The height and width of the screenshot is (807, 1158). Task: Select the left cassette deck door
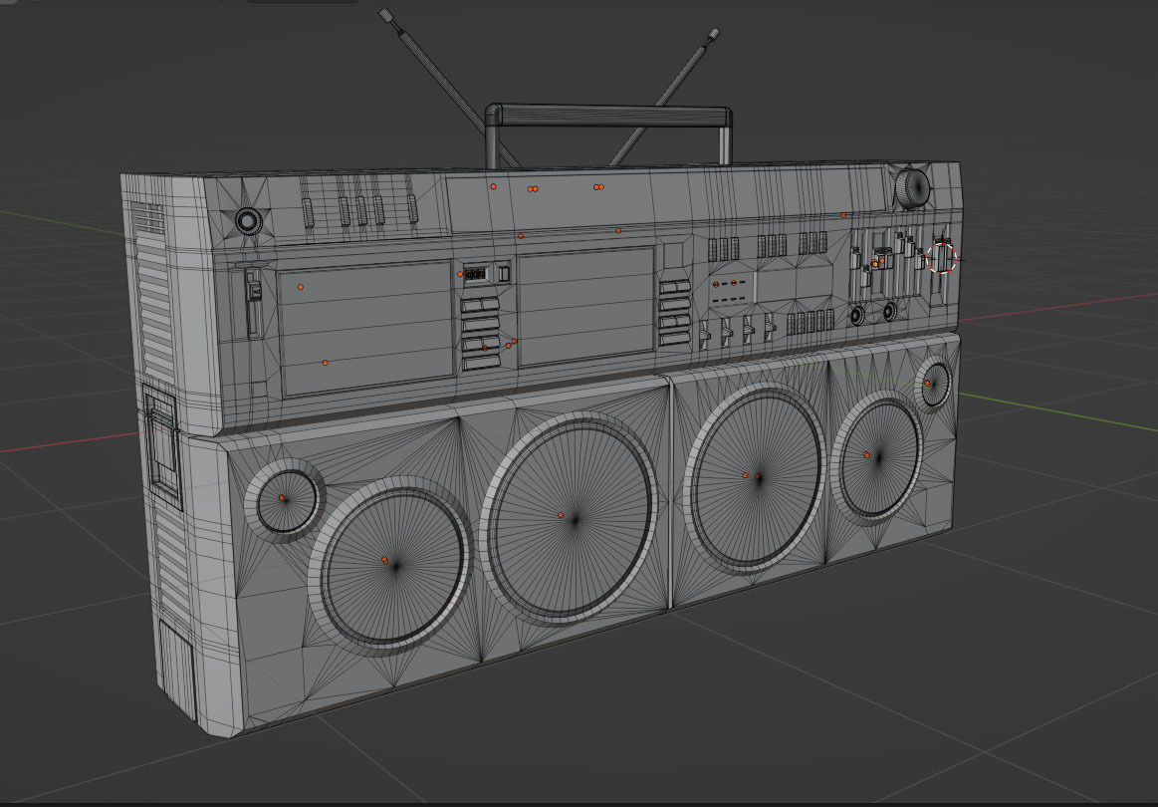366,328
